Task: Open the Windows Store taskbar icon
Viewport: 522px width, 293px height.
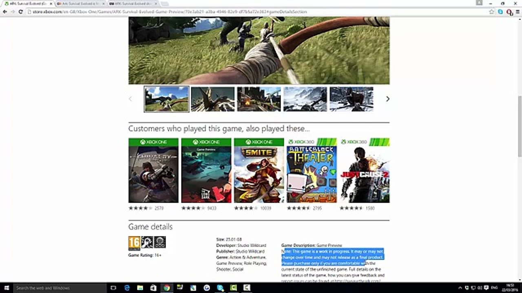Action: coord(153,288)
